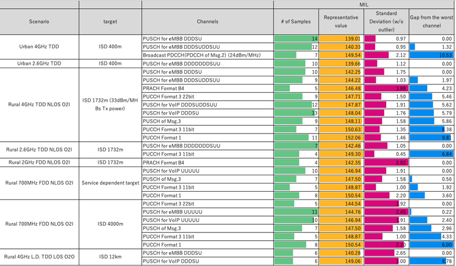Image resolution: width=456 pixels, height=266 pixels.
Task: Select the Scenario column header
Action: tap(39, 22)
